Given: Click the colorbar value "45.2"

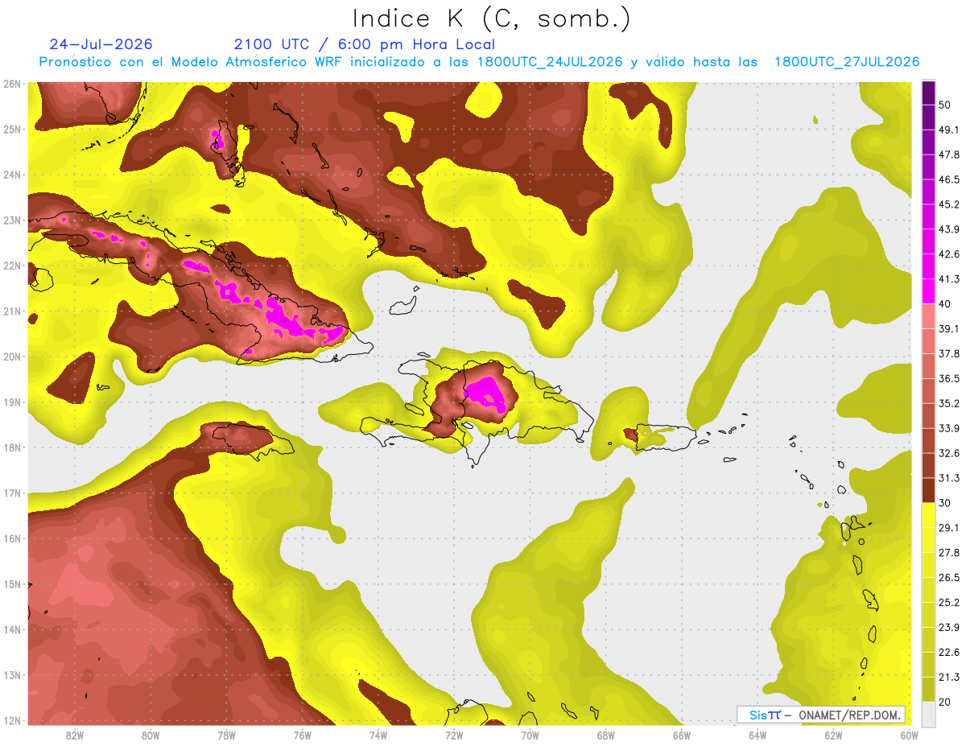Looking at the screenshot, I should pos(949,204).
